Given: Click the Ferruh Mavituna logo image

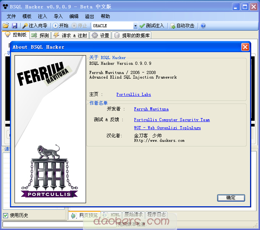Looking at the screenshot, I should pyautogui.click(x=44, y=73).
